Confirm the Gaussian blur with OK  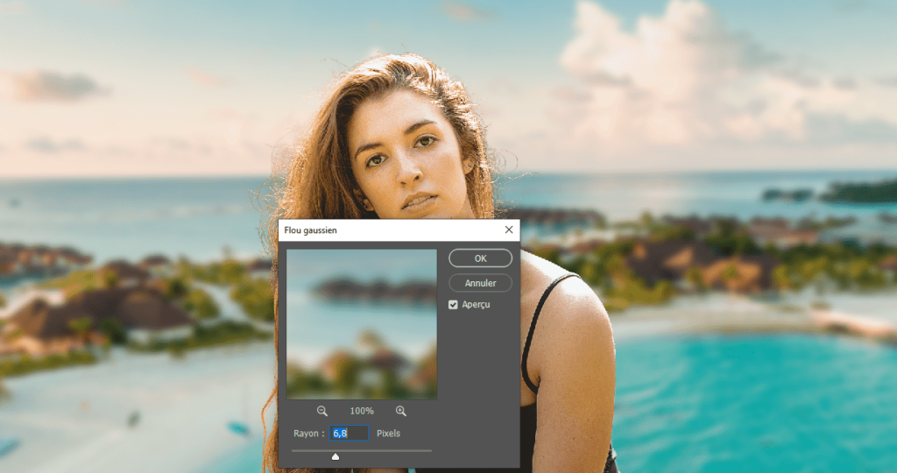click(480, 258)
